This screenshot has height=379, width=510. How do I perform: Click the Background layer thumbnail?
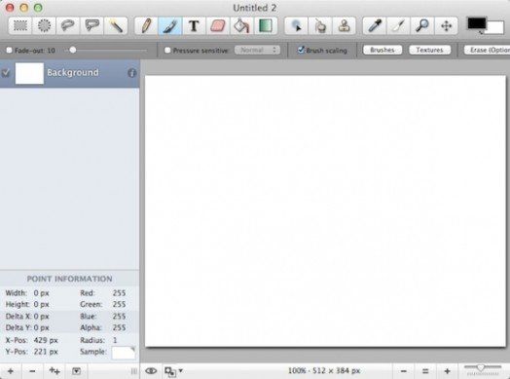[29, 73]
